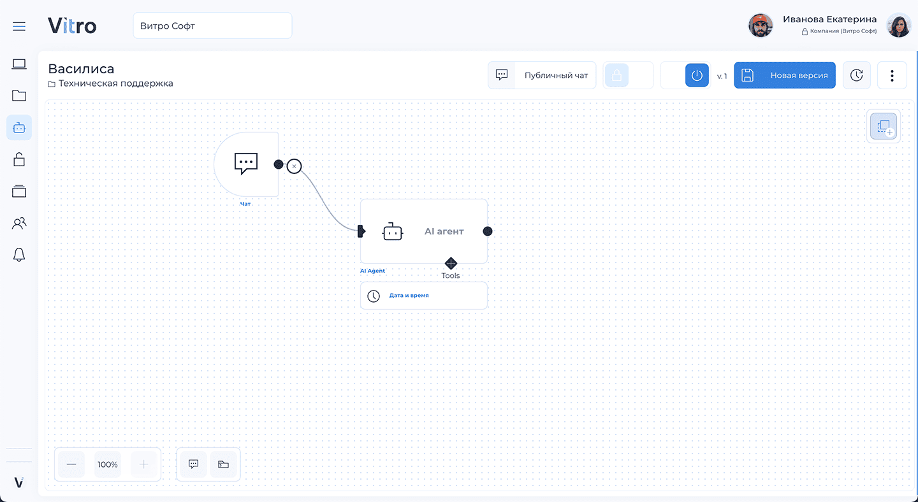This screenshot has width=918, height=502.
Task: Open the hamburger menu in the header
Action: point(19,26)
